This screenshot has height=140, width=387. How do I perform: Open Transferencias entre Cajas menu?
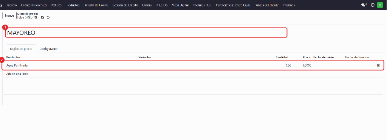(233, 5)
